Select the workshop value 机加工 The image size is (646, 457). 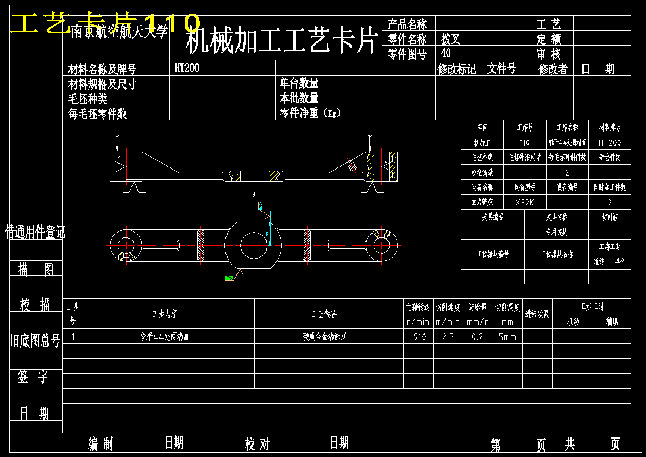(482, 142)
